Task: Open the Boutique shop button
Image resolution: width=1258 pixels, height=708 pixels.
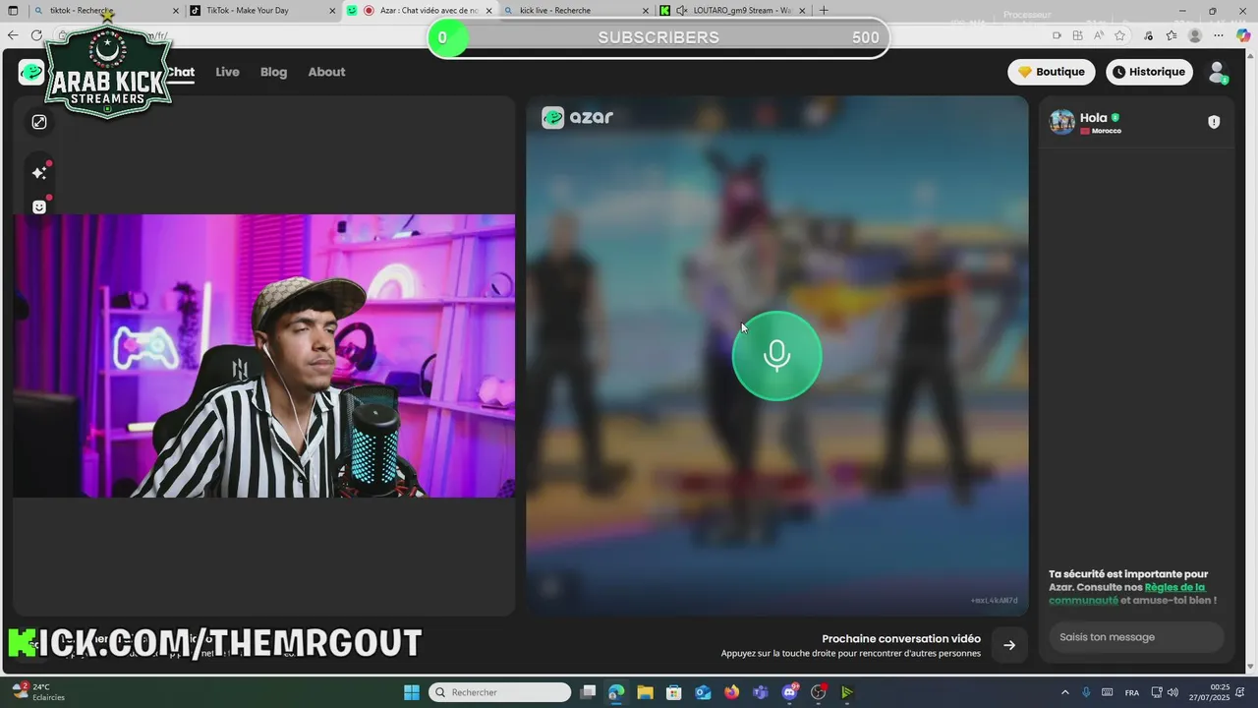Action: point(1052,72)
